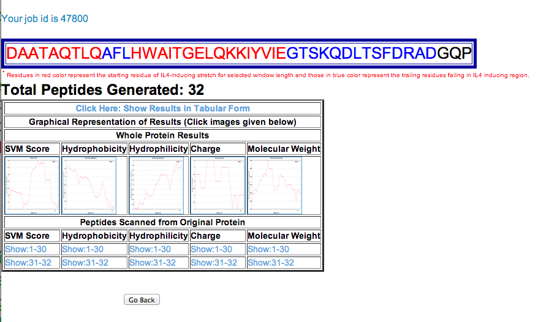Open the Molecular Weight graph thumbnail
549x322 pixels.
point(274,185)
